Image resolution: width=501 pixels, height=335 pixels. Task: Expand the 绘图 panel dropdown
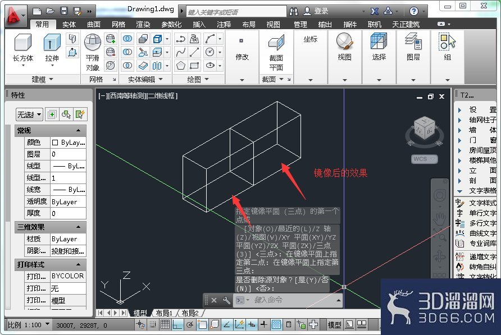(198, 79)
